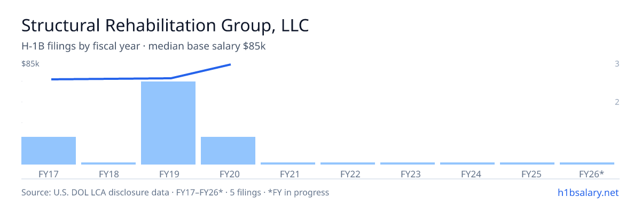The height and width of the screenshot is (213, 641).
Task: Click the FY20 filings bar
Action: pyautogui.click(x=228, y=151)
